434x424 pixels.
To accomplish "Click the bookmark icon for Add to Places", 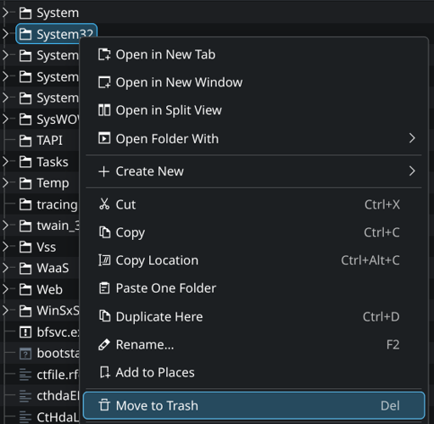I will click(x=104, y=372).
